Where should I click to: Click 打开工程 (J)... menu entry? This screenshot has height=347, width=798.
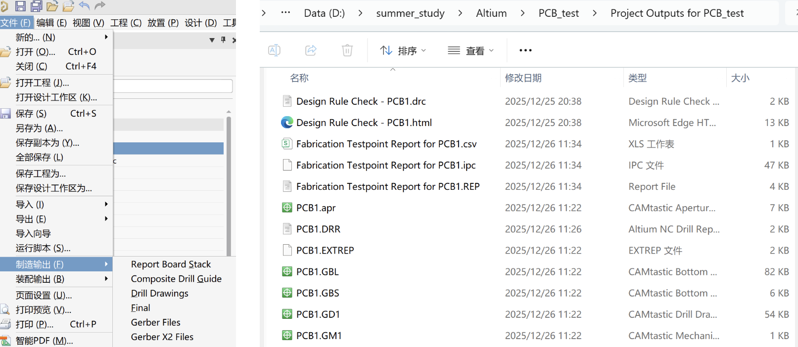(x=56, y=83)
